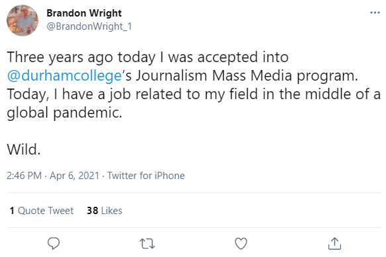View the 38 Likes list
386x257 pixels.
pos(105,211)
